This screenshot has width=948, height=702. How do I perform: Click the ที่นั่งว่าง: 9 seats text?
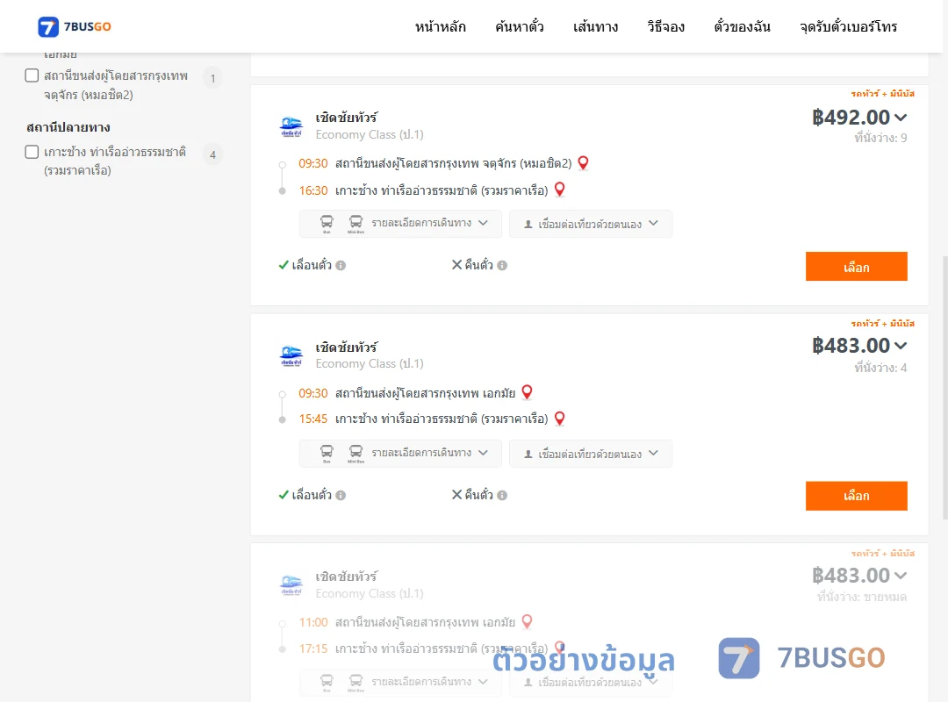880,138
